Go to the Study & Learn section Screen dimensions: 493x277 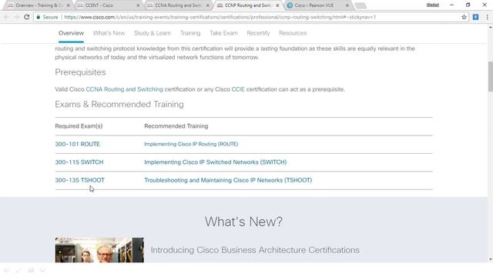pyautogui.click(x=153, y=33)
